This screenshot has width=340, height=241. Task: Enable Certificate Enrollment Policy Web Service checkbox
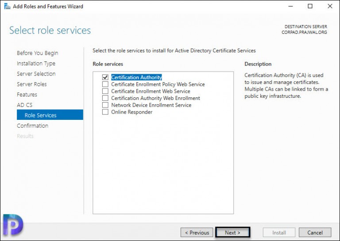tap(105, 84)
